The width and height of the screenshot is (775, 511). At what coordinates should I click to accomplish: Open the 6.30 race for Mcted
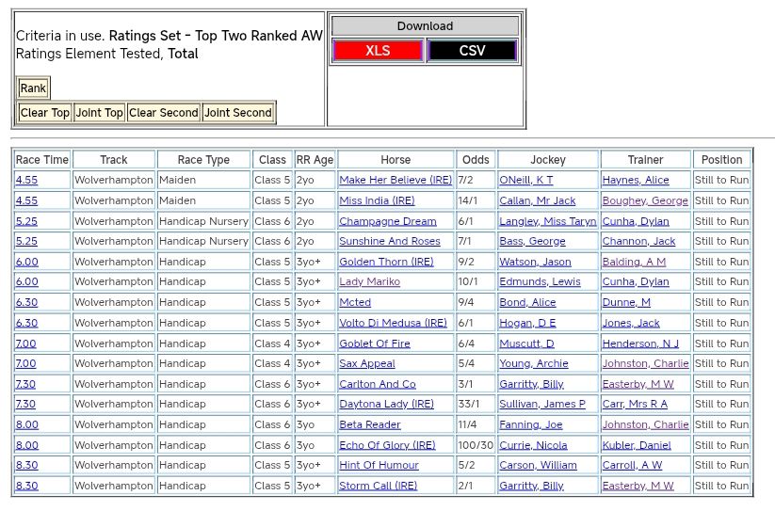point(26,303)
